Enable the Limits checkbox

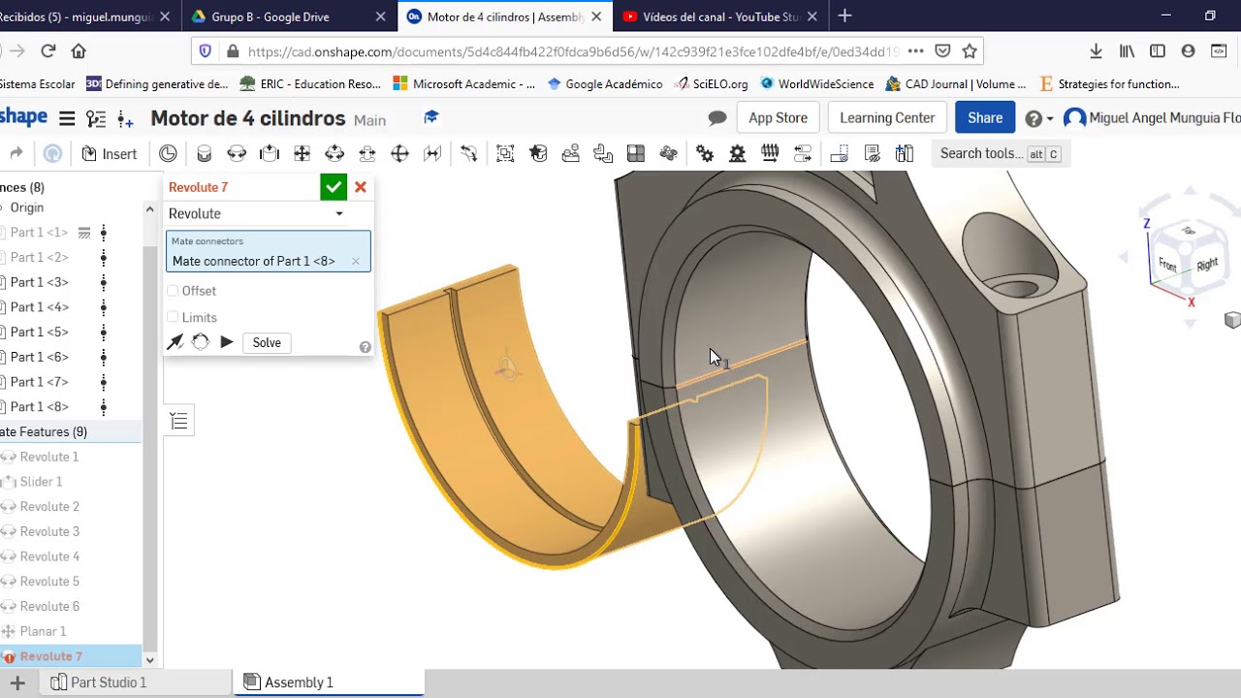173,317
